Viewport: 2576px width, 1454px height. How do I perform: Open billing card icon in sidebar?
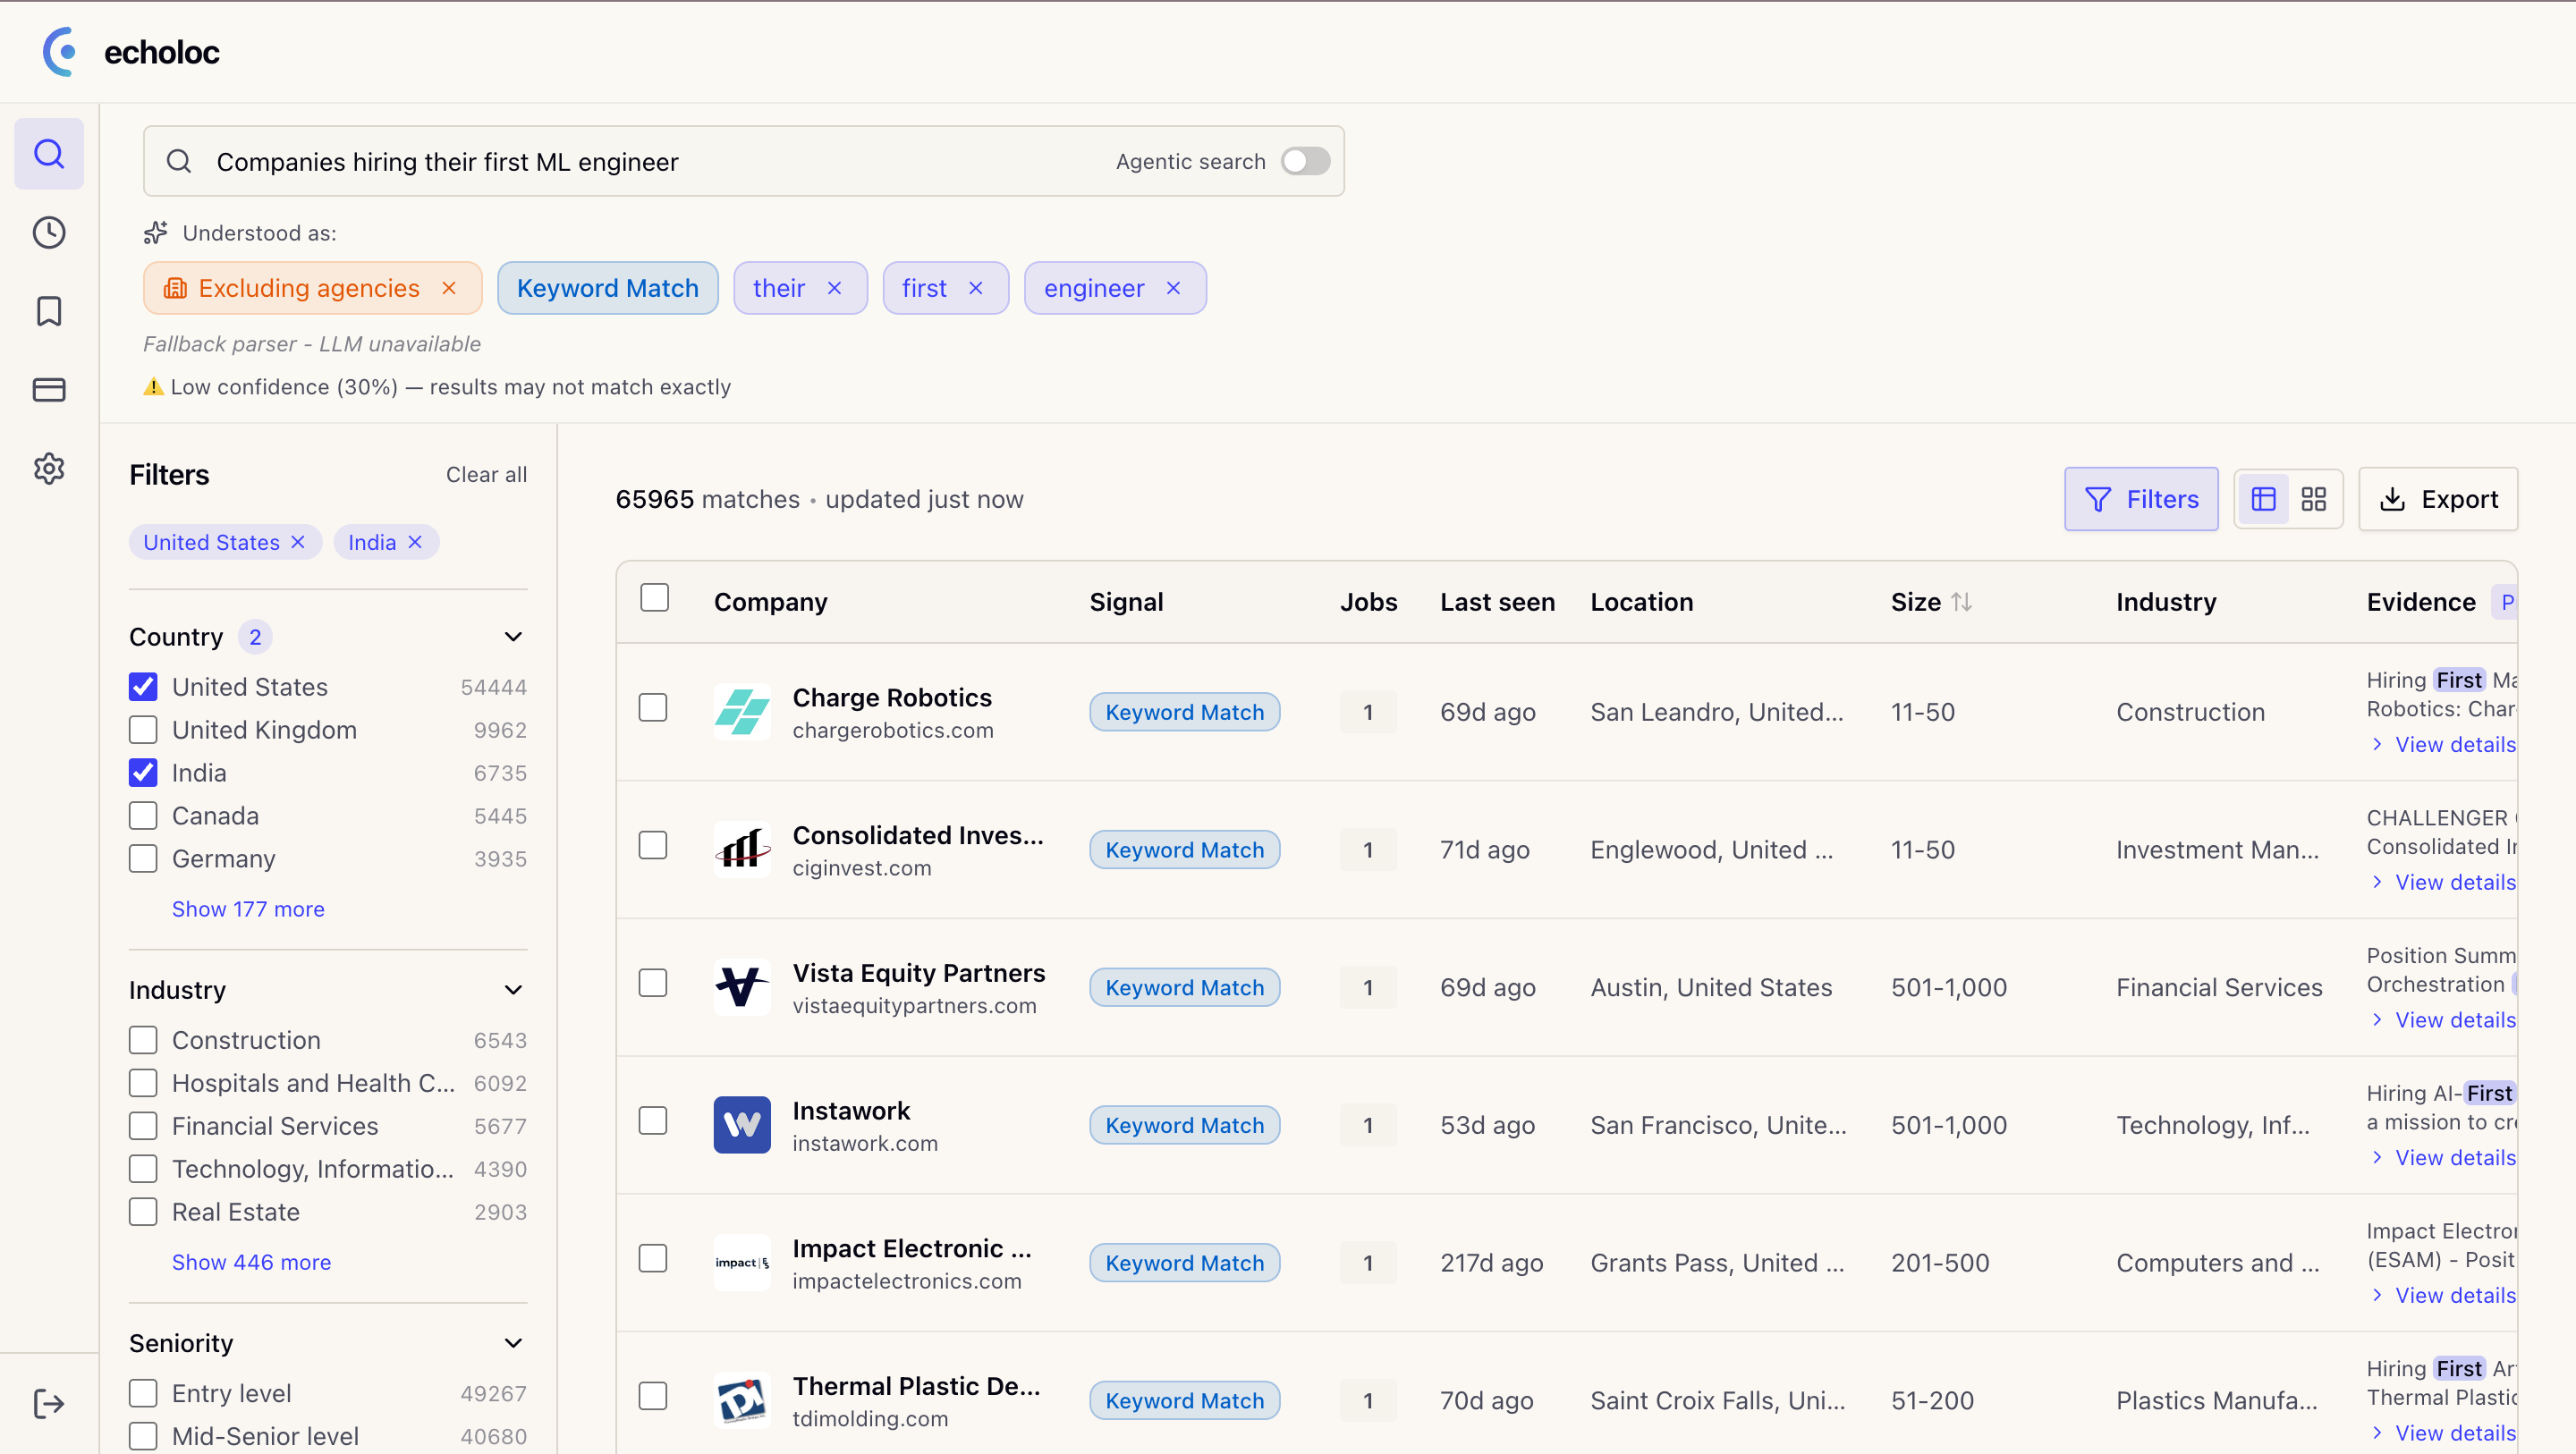49,390
